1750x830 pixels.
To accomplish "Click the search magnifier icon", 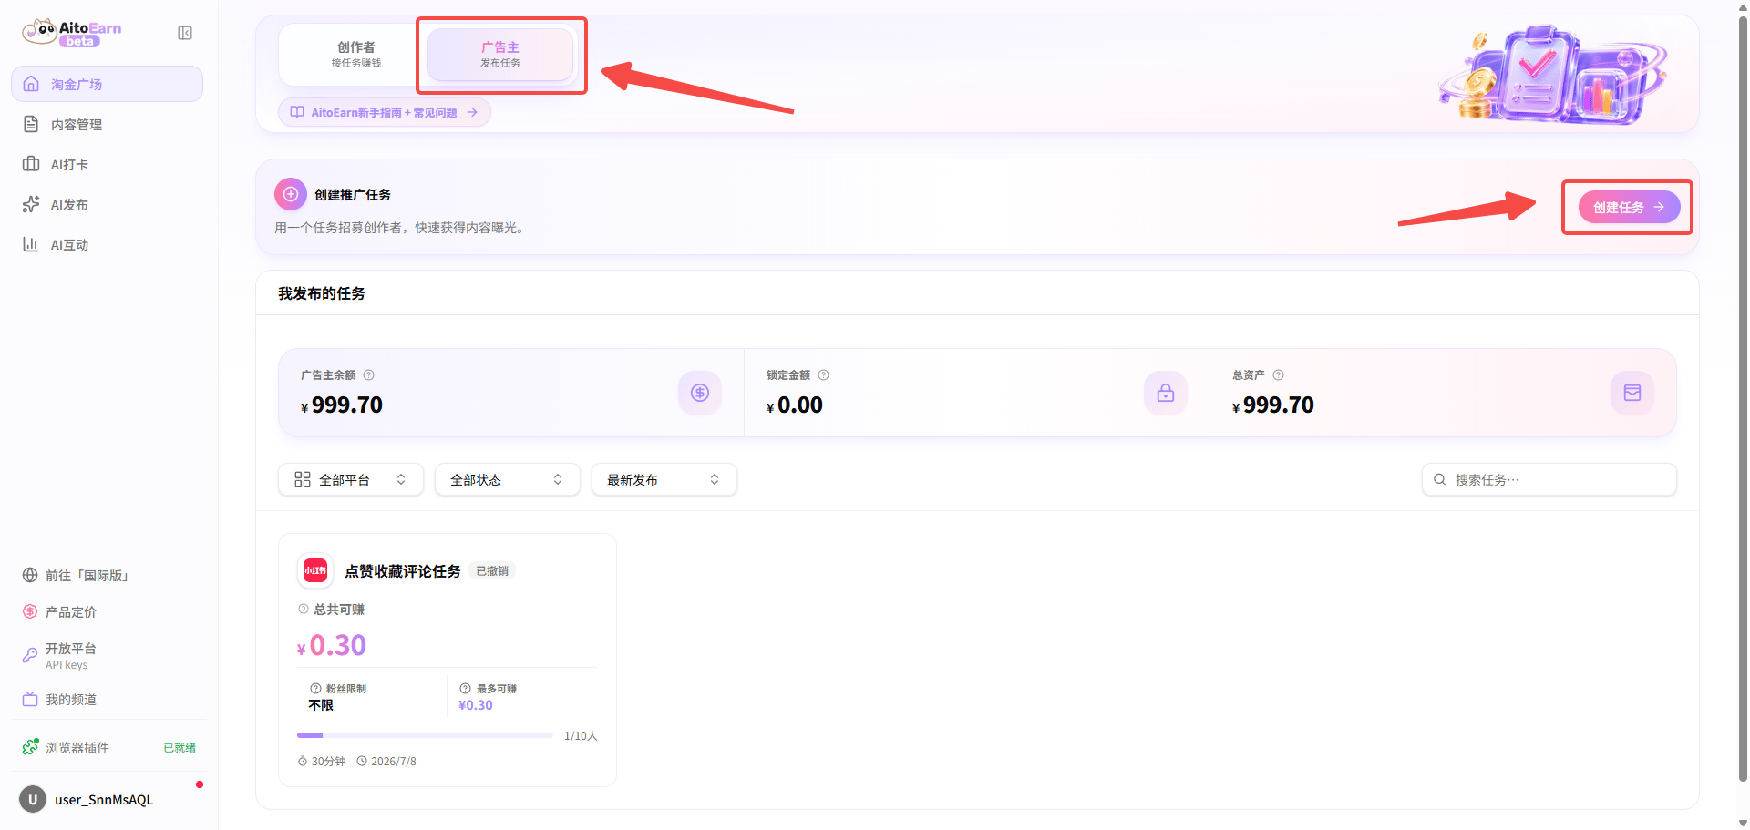I will click(1440, 479).
